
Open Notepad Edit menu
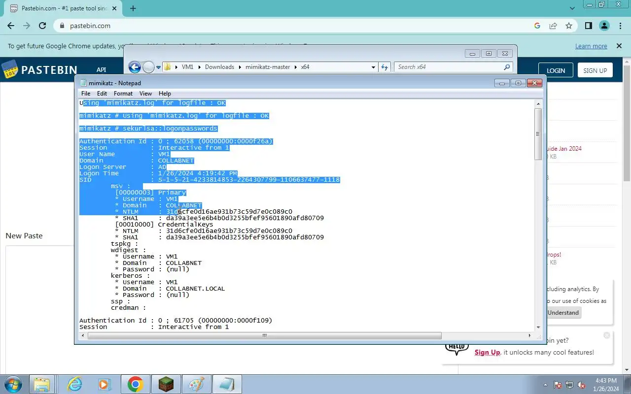coord(102,93)
